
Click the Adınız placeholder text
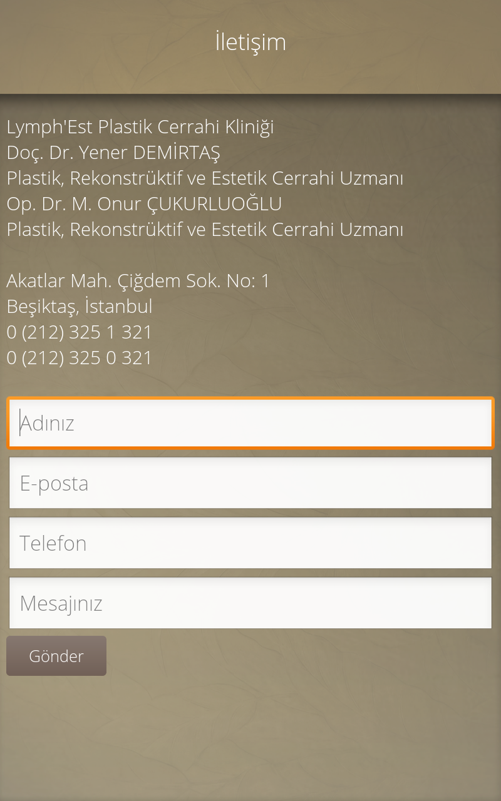coord(48,424)
